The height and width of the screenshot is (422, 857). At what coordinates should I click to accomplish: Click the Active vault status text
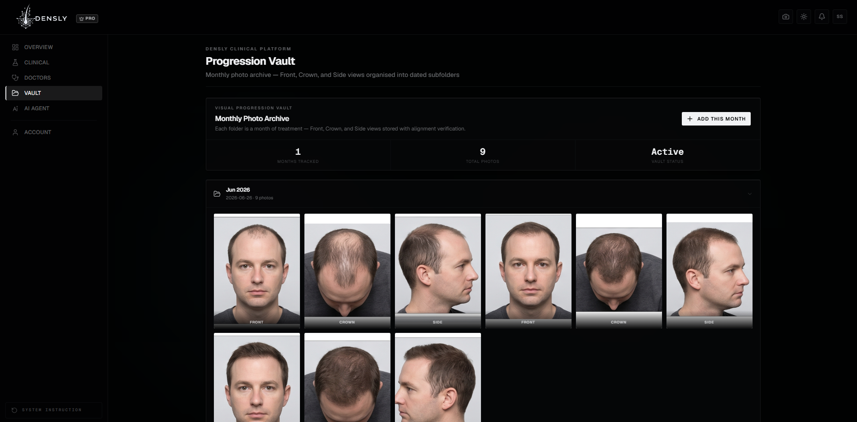pos(667,152)
